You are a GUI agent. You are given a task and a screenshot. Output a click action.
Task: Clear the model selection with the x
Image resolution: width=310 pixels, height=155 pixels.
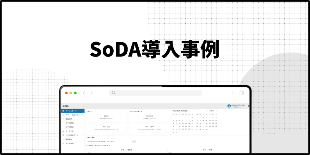click(132, 141)
